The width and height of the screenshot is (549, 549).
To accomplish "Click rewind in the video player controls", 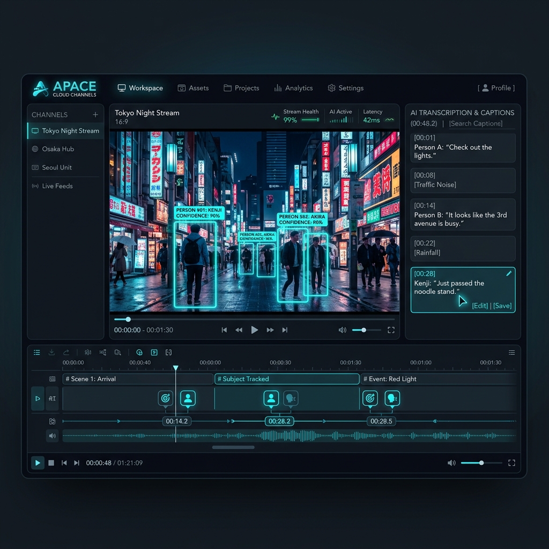I will pos(239,330).
